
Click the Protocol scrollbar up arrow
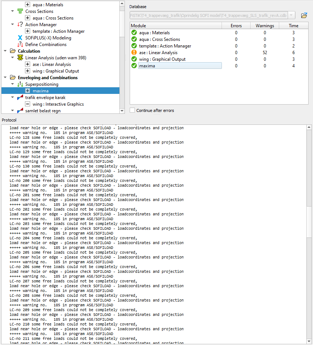pos(309,127)
